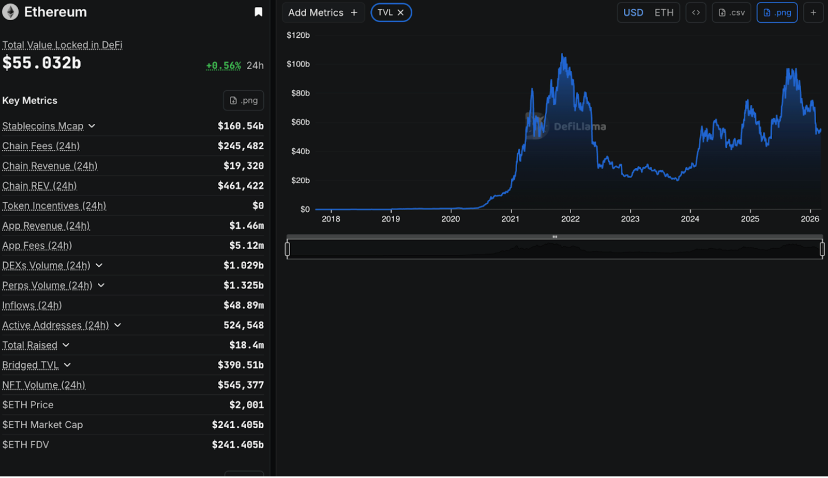
Task: Click the Chain REV (24h) label
Action: pos(40,186)
